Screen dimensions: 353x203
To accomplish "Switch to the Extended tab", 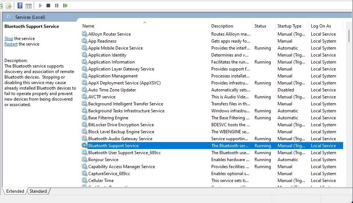I will coord(15,191).
